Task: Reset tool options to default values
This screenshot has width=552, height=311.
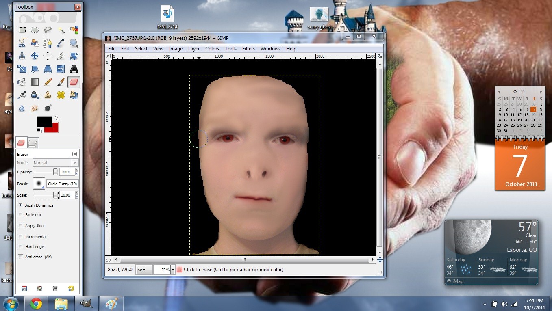Action: coord(71,289)
